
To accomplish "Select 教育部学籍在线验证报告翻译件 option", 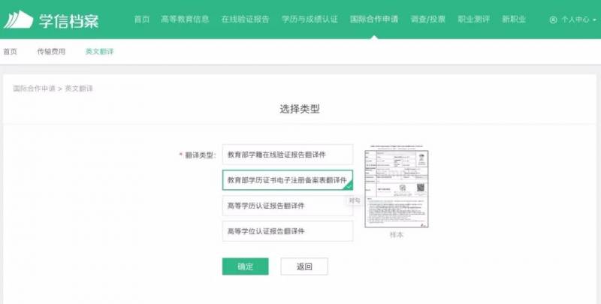I will [x=287, y=155].
